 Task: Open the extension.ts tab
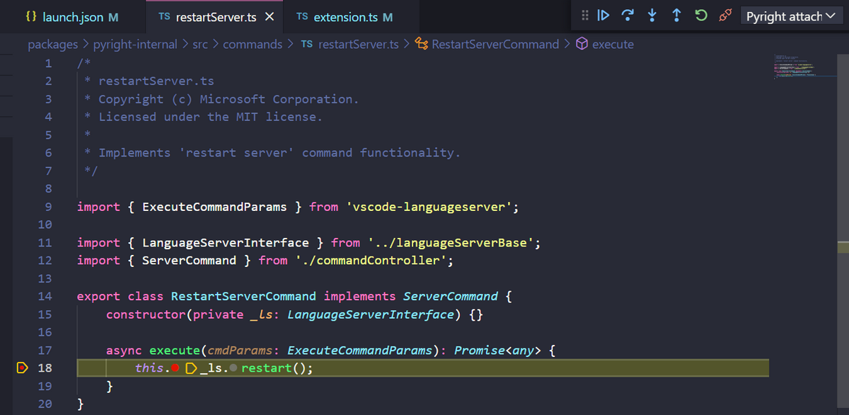pos(352,16)
